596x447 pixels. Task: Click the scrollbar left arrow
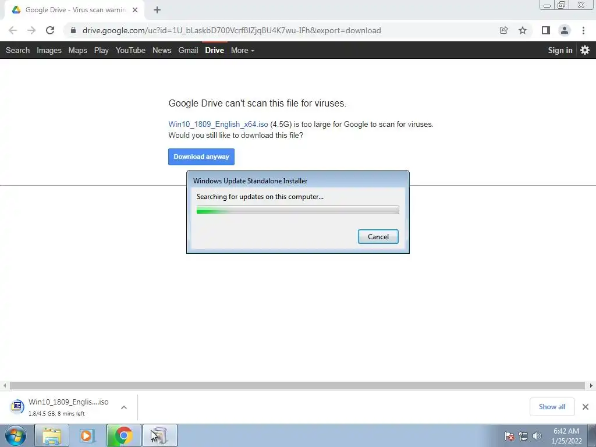5,385
